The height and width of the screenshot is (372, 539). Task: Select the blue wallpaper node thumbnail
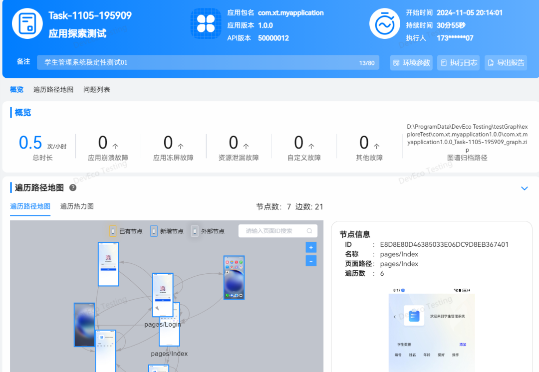[84, 325]
